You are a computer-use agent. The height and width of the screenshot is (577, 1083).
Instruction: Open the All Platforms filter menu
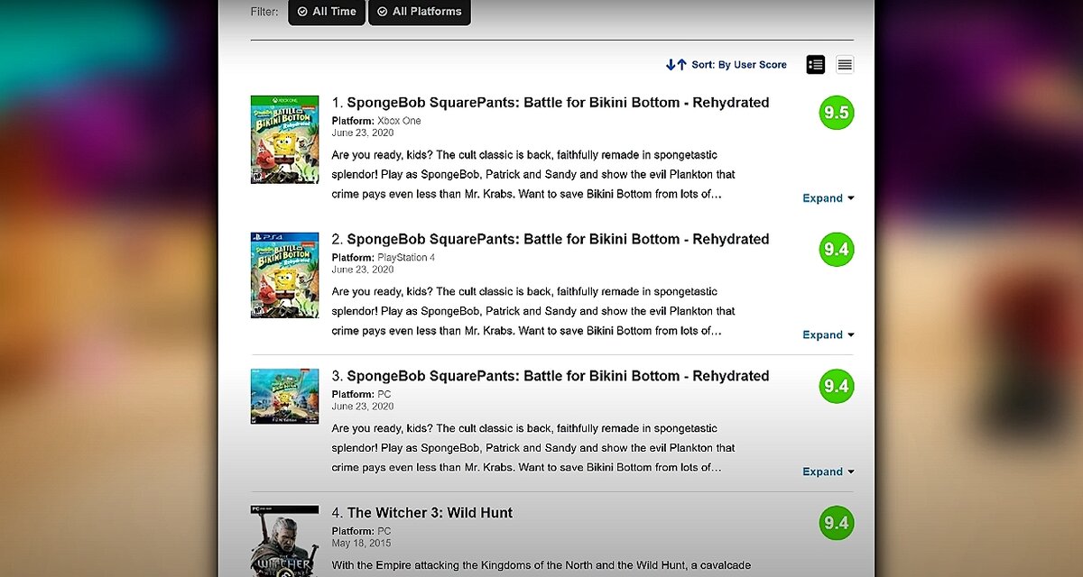click(x=419, y=12)
